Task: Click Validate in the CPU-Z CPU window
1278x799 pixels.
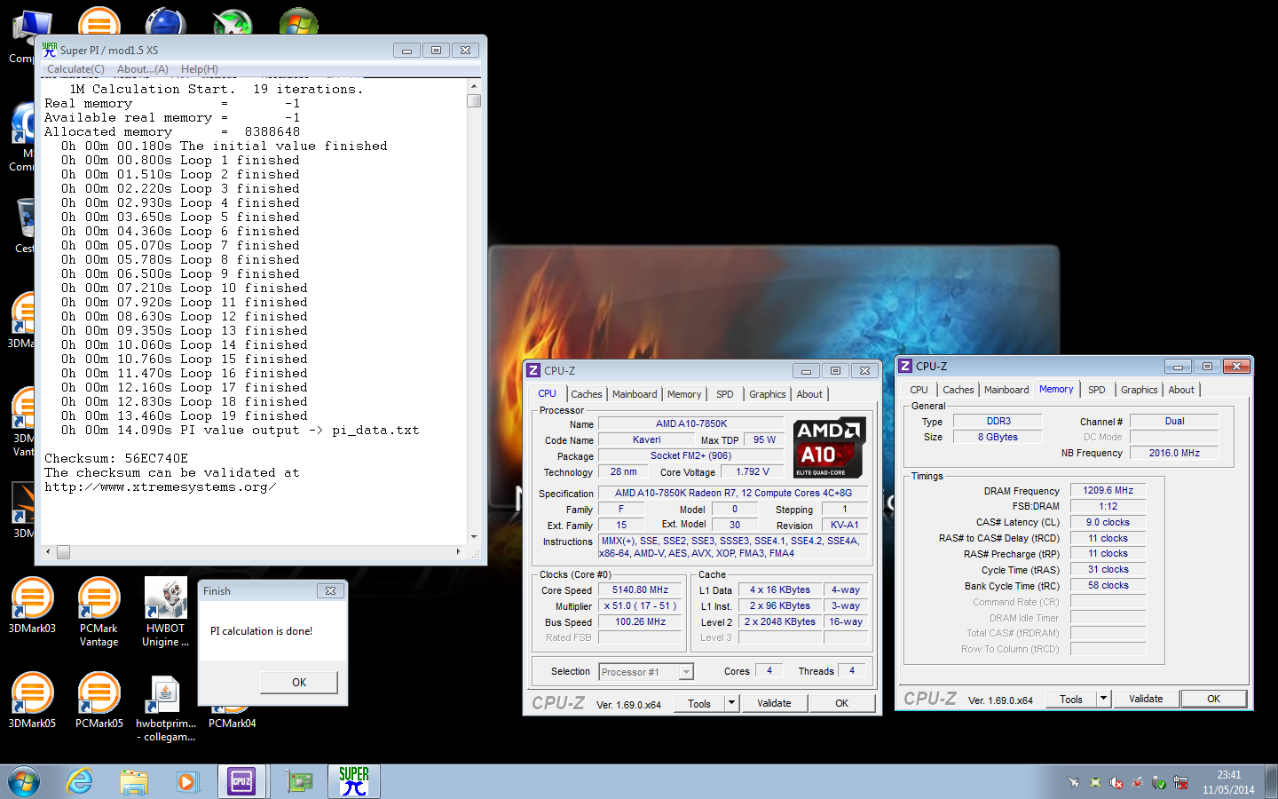Action: tap(774, 703)
